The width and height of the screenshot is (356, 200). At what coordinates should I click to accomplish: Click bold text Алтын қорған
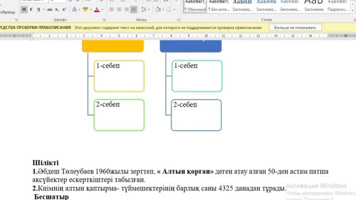click(x=188, y=172)
